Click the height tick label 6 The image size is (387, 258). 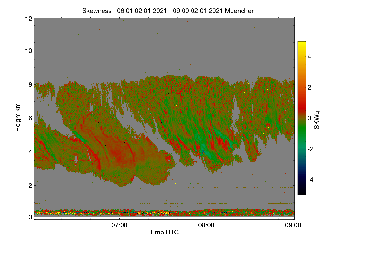tap(30, 118)
